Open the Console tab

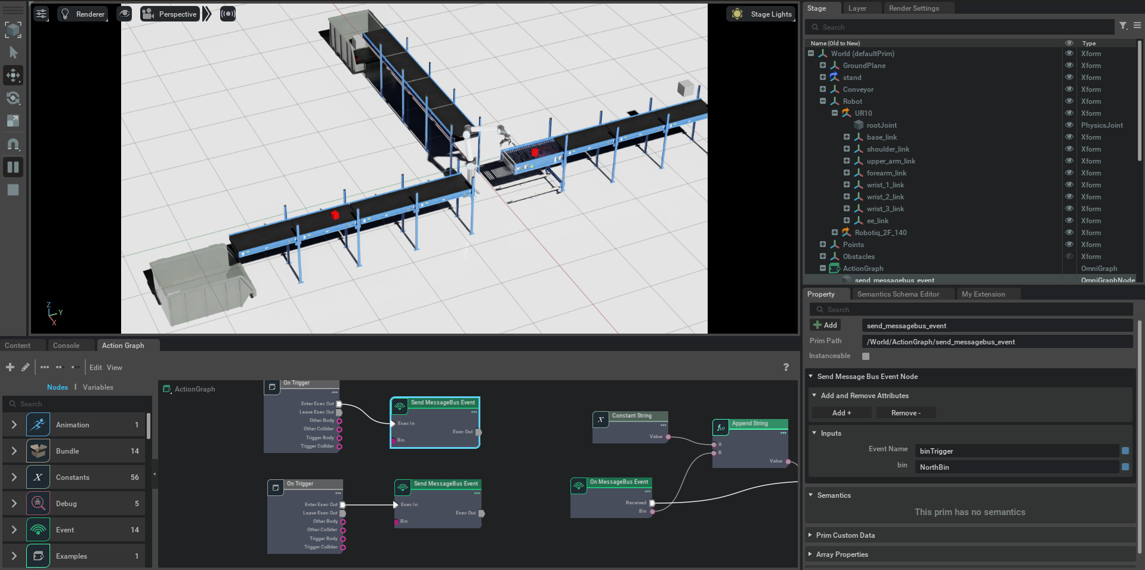tap(66, 346)
